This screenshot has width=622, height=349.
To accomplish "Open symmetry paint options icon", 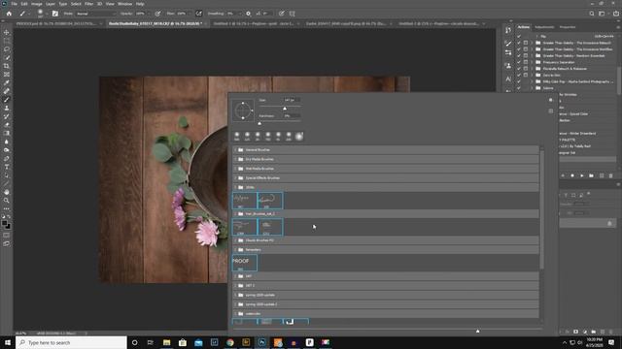I will click(293, 14).
